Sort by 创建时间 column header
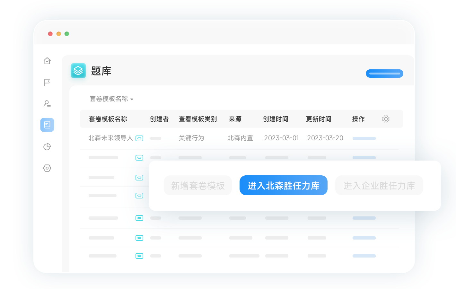 pyautogui.click(x=275, y=119)
